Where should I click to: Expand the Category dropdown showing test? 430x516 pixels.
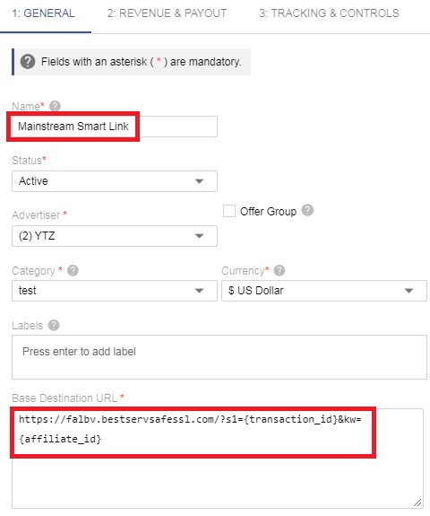pos(115,291)
